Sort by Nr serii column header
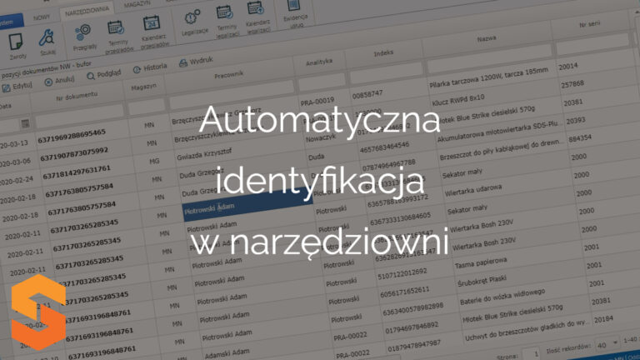This screenshot has height=360, width=640. (x=589, y=24)
